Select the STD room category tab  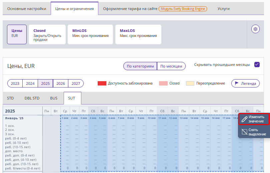coord(10,98)
